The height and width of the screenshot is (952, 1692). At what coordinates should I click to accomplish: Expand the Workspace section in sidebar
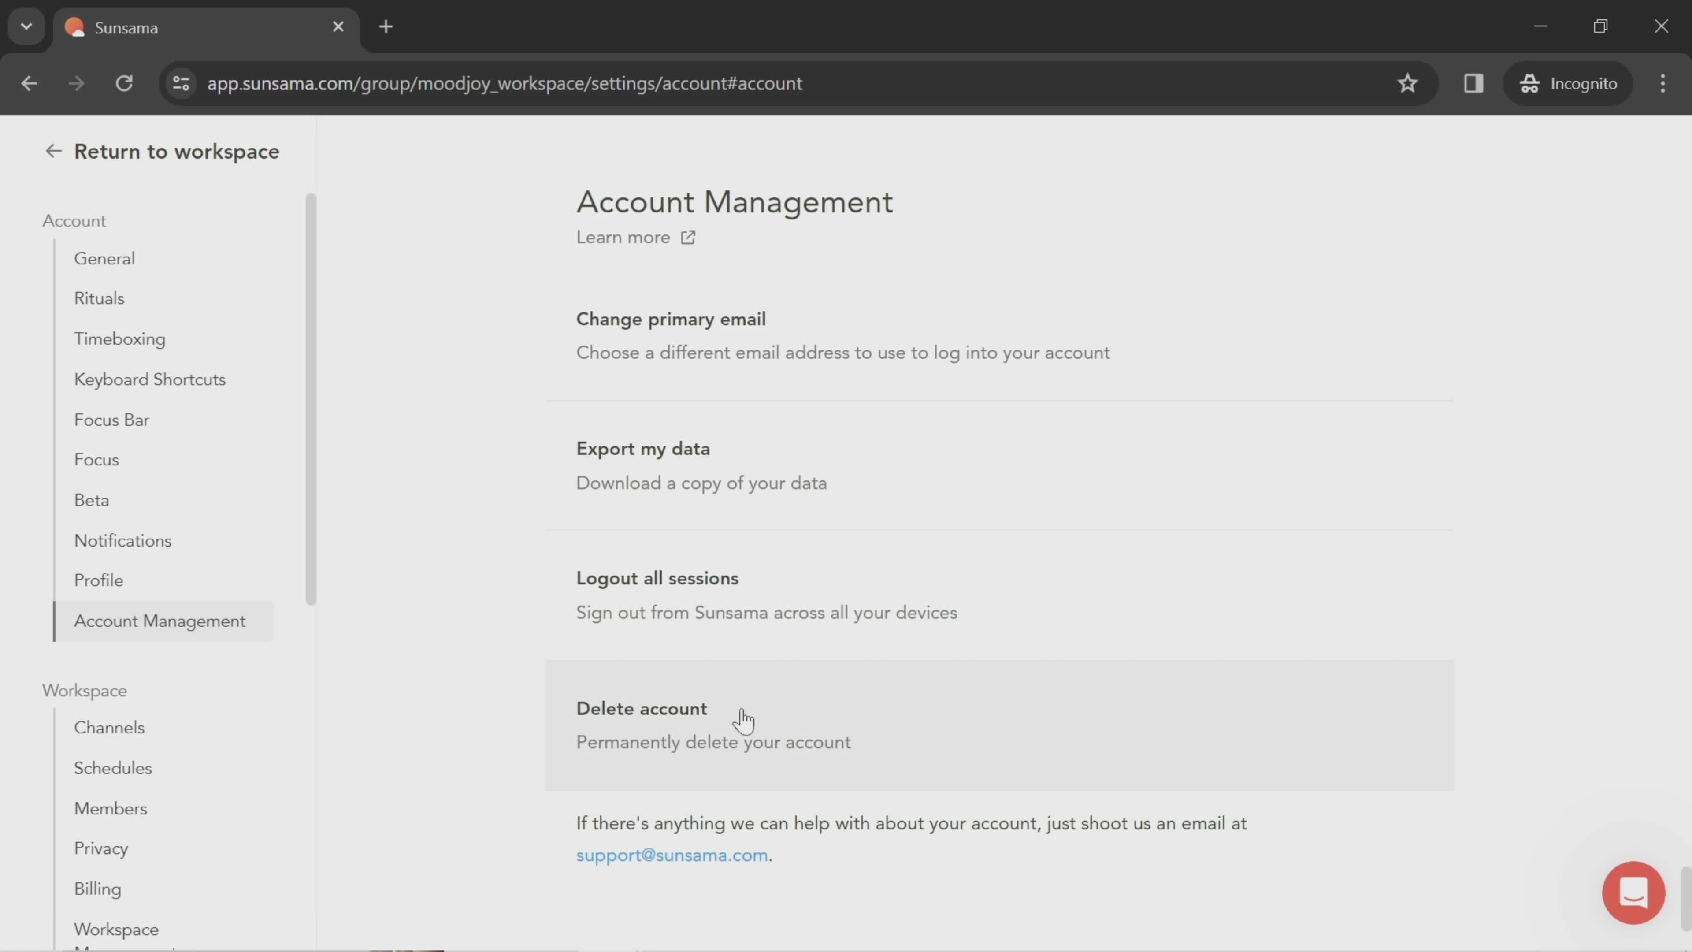point(84,692)
